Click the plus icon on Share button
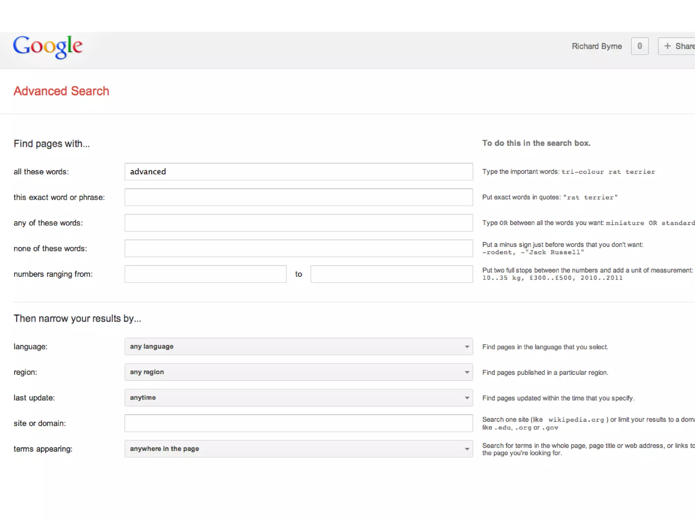 coord(667,46)
